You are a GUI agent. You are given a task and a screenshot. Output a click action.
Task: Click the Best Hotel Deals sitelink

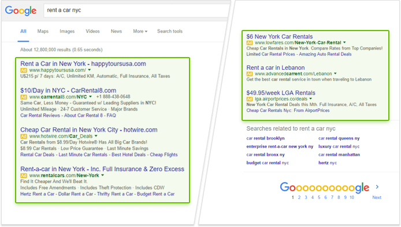pyautogui.click(x=129, y=155)
